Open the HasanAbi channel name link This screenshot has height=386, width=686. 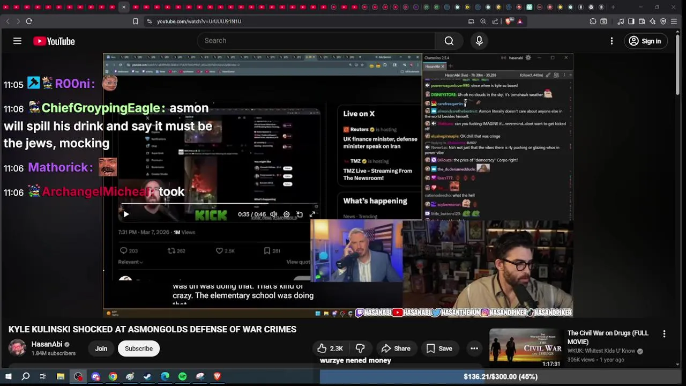(47, 344)
